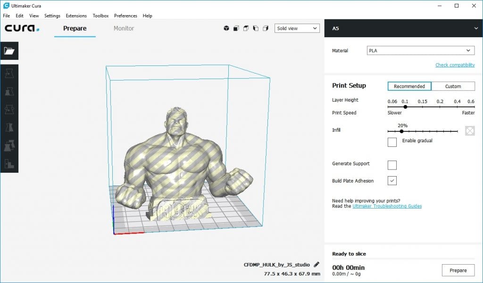This screenshot has width=483, height=283.
Task: Select the Mirror tool in the sidebar
Action: tap(9, 127)
